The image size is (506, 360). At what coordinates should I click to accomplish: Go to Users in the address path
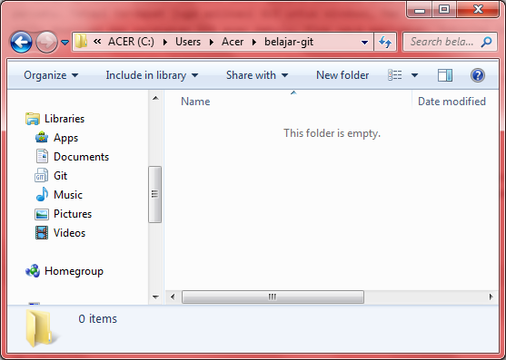(x=188, y=42)
